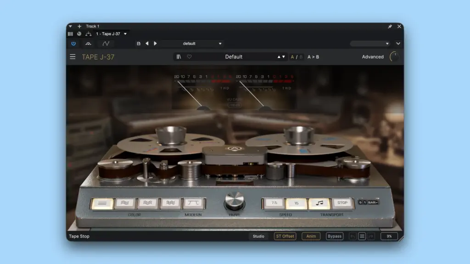Open the Tape J-37 hamburger main menu
The image size is (470, 264).
coord(73,56)
